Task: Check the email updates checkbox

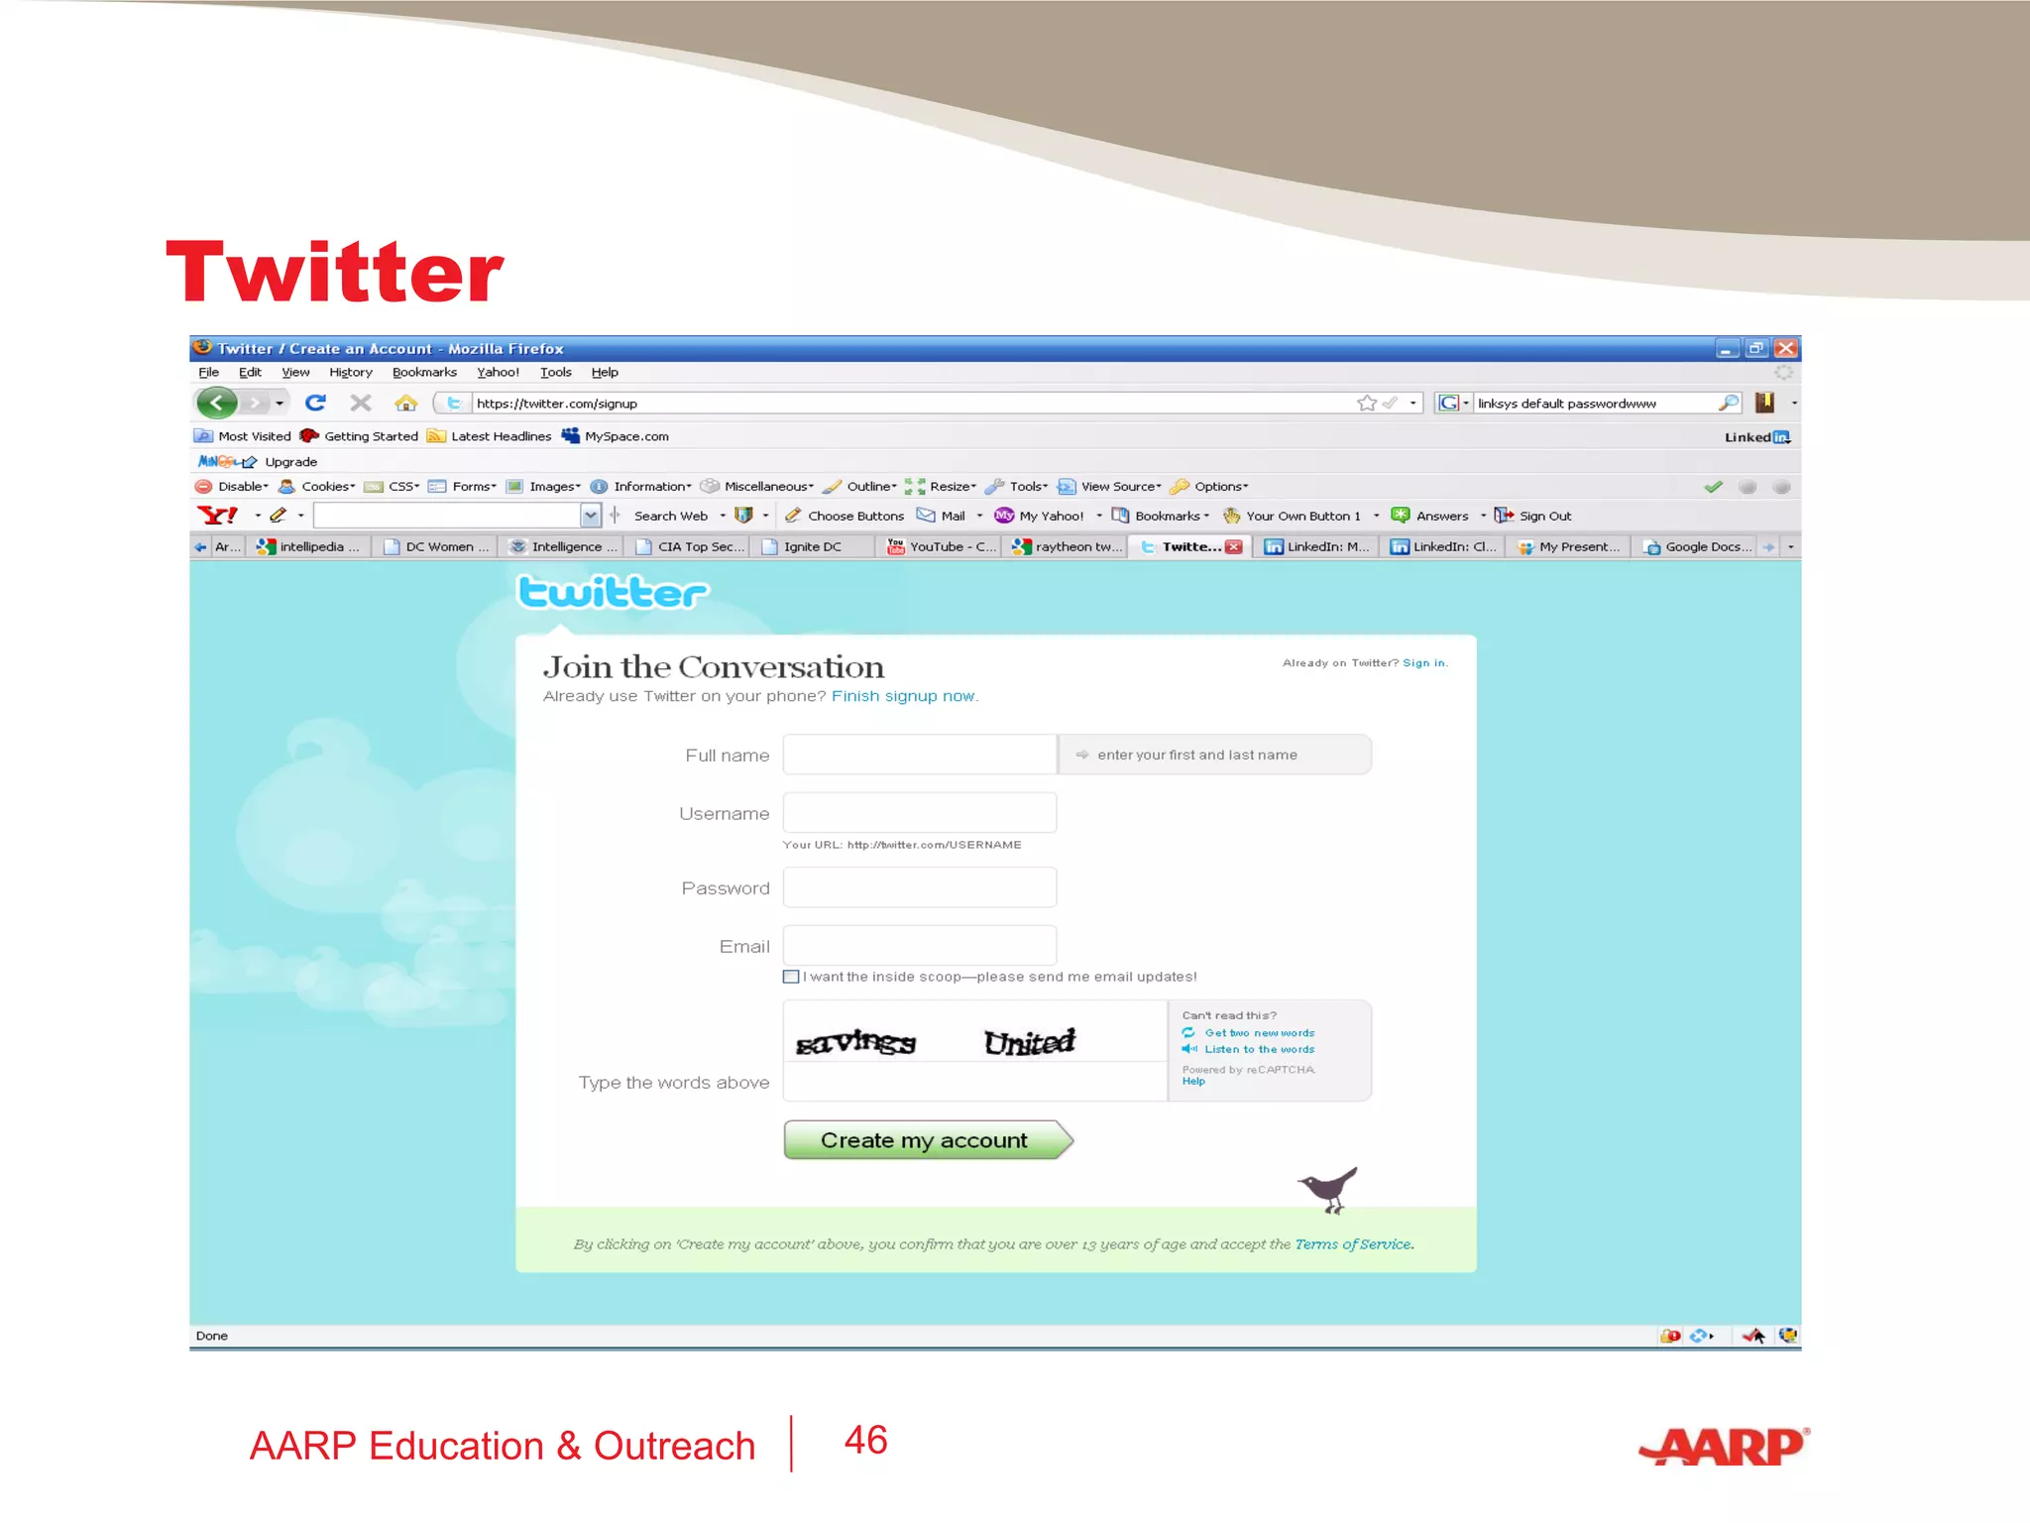Action: pos(790,977)
